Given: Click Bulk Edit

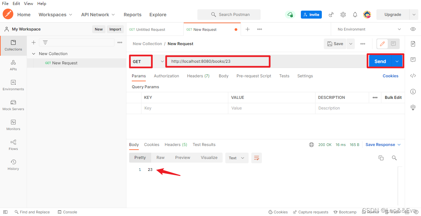Looking at the screenshot, I should 393,98.
